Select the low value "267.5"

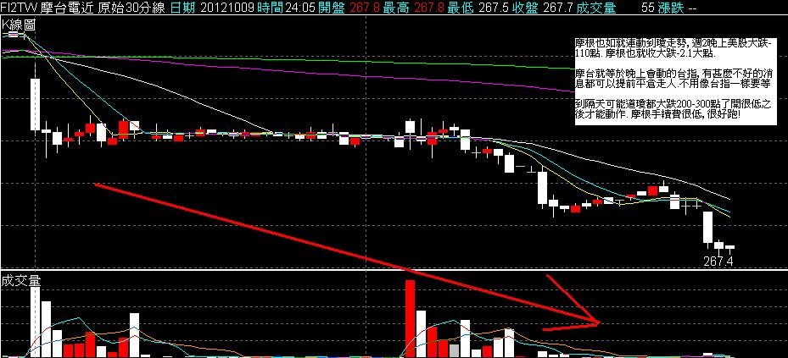point(492,8)
